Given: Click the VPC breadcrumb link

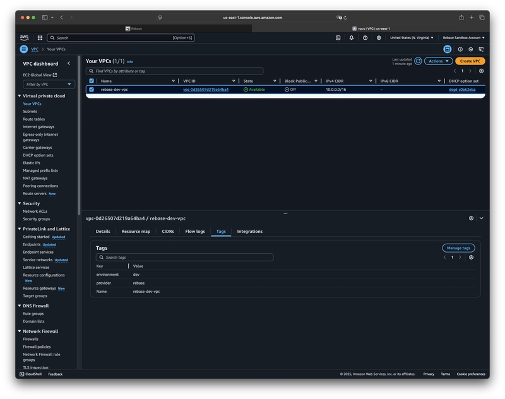Looking at the screenshot, I should click(x=35, y=49).
